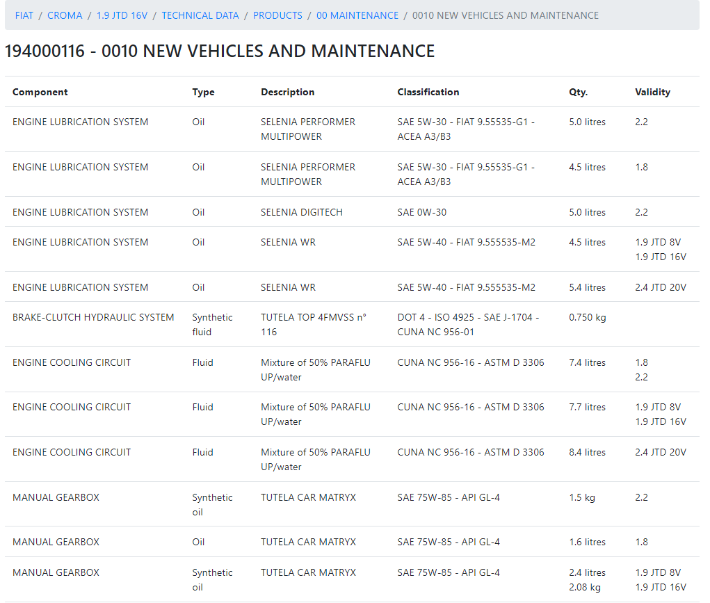Open the FIAT breadcrumb link
710x603 pixels.
pyautogui.click(x=24, y=15)
